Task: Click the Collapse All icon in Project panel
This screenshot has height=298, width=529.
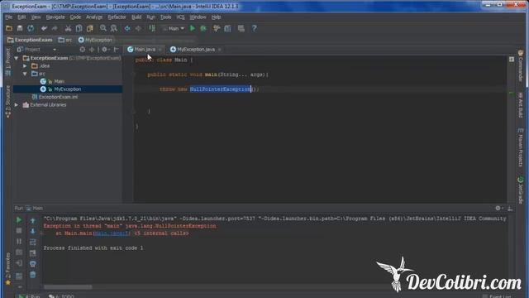Action: click(92, 50)
